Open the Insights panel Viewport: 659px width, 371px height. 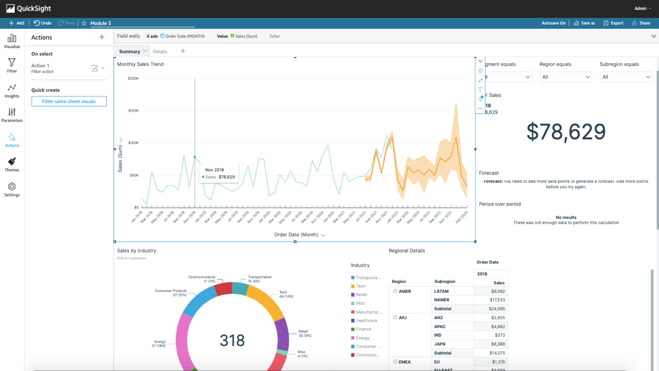[x=12, y=91]
